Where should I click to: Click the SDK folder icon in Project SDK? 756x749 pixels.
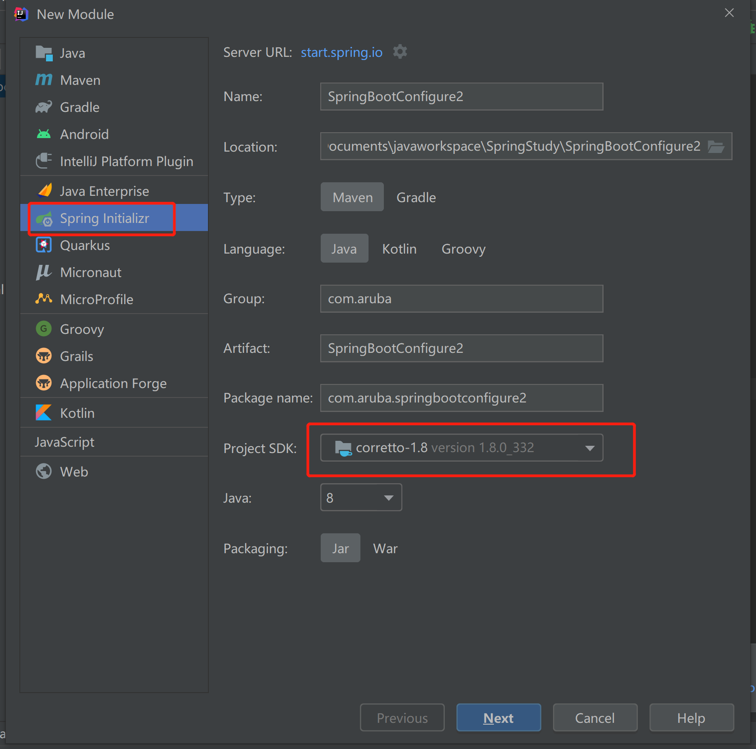pyautogui.click(x=343, y=448)
